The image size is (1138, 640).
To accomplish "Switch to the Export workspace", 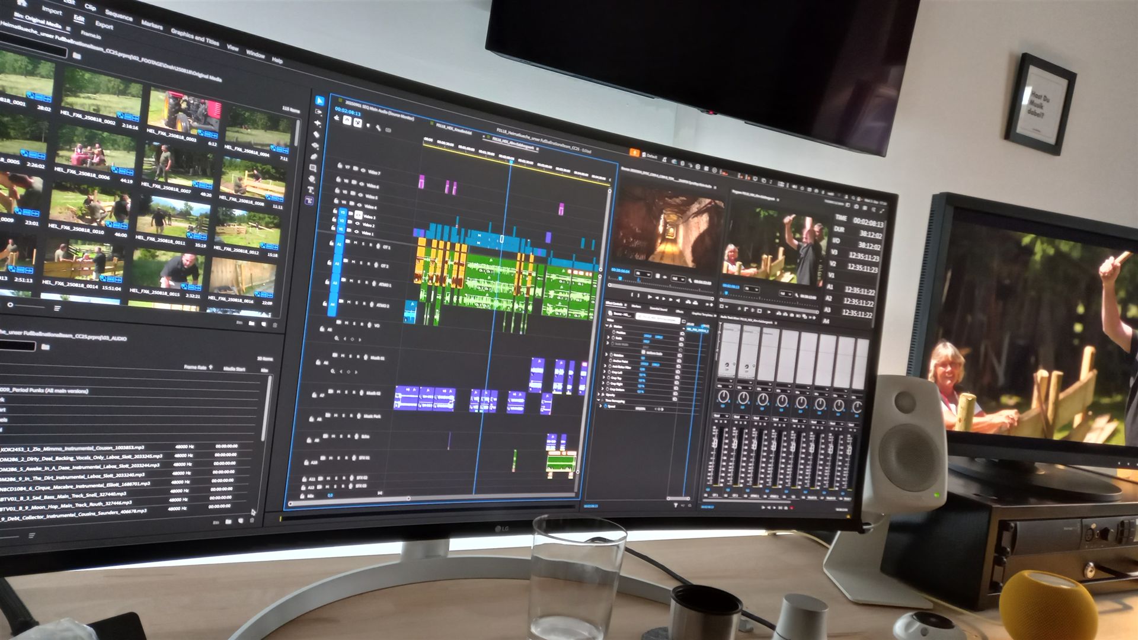I will (x=104, y=25).
